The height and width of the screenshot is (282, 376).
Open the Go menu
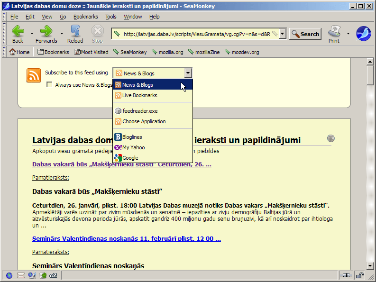(63, 17)
